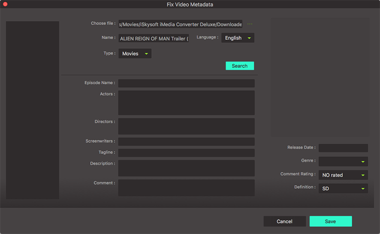Focus the Name text field
Screen dimensions: 380x234
(x=153, y=38)
